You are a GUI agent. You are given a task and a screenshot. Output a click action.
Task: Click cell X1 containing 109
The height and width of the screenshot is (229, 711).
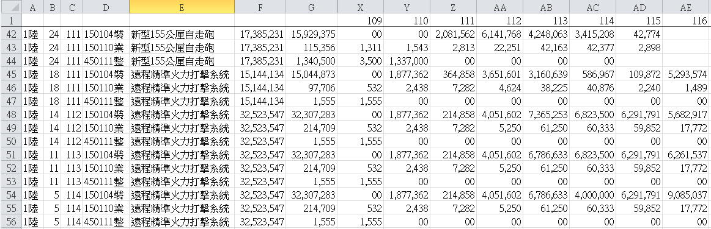(361, 21)
